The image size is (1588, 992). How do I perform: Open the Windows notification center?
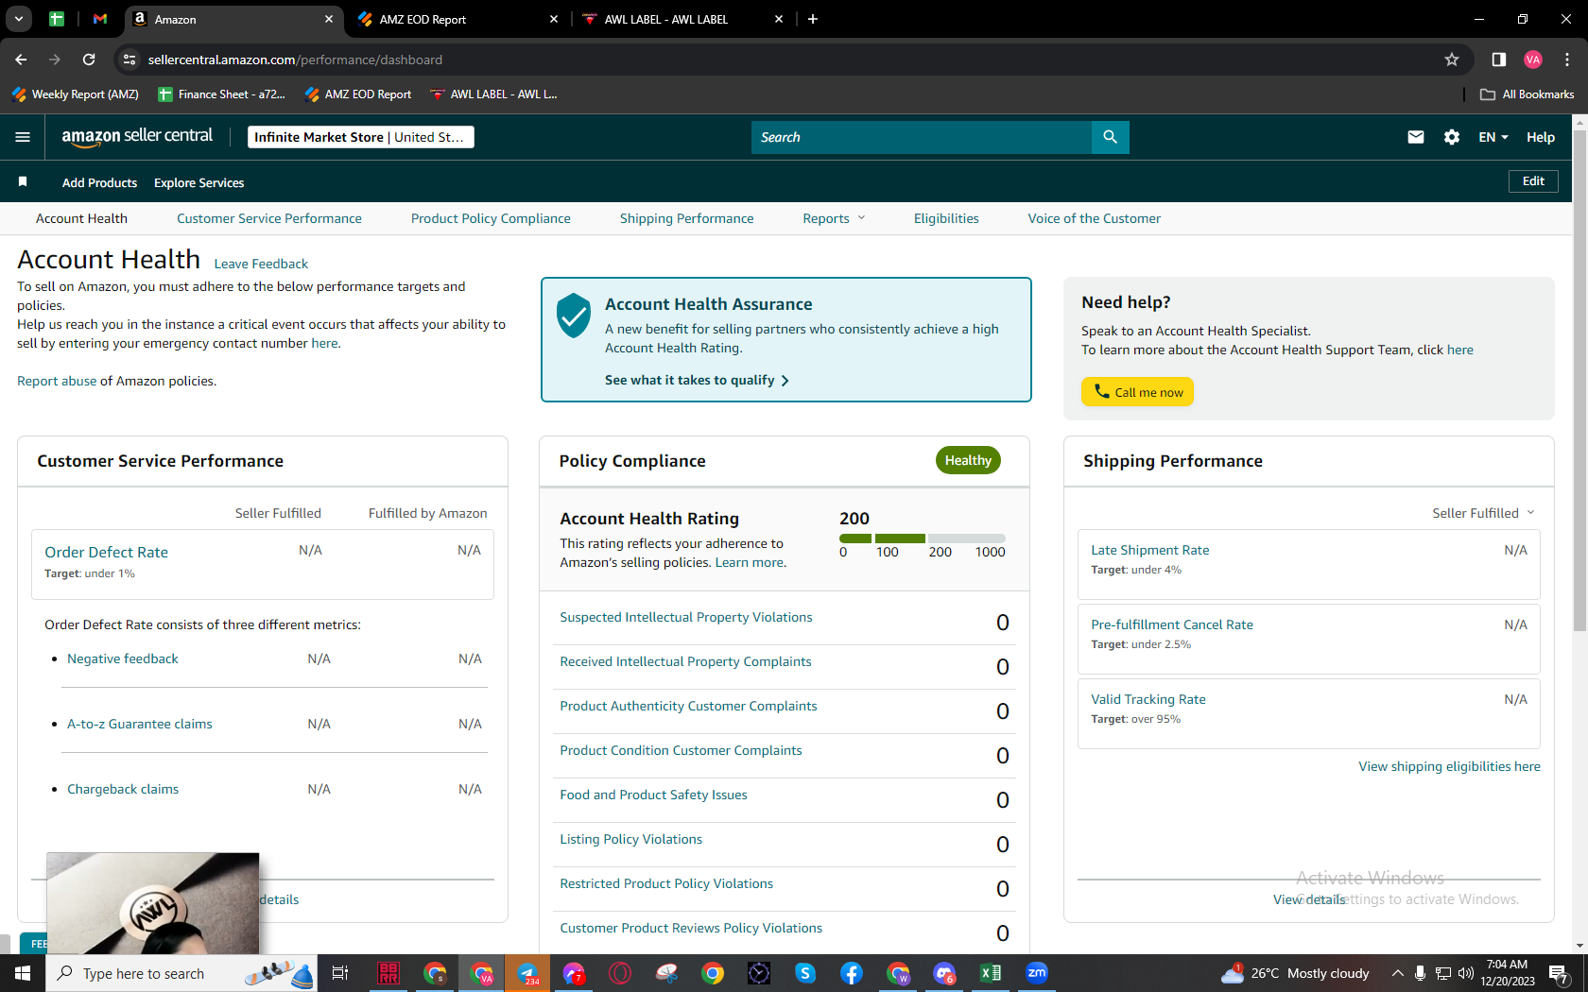tap(1560, 973)
